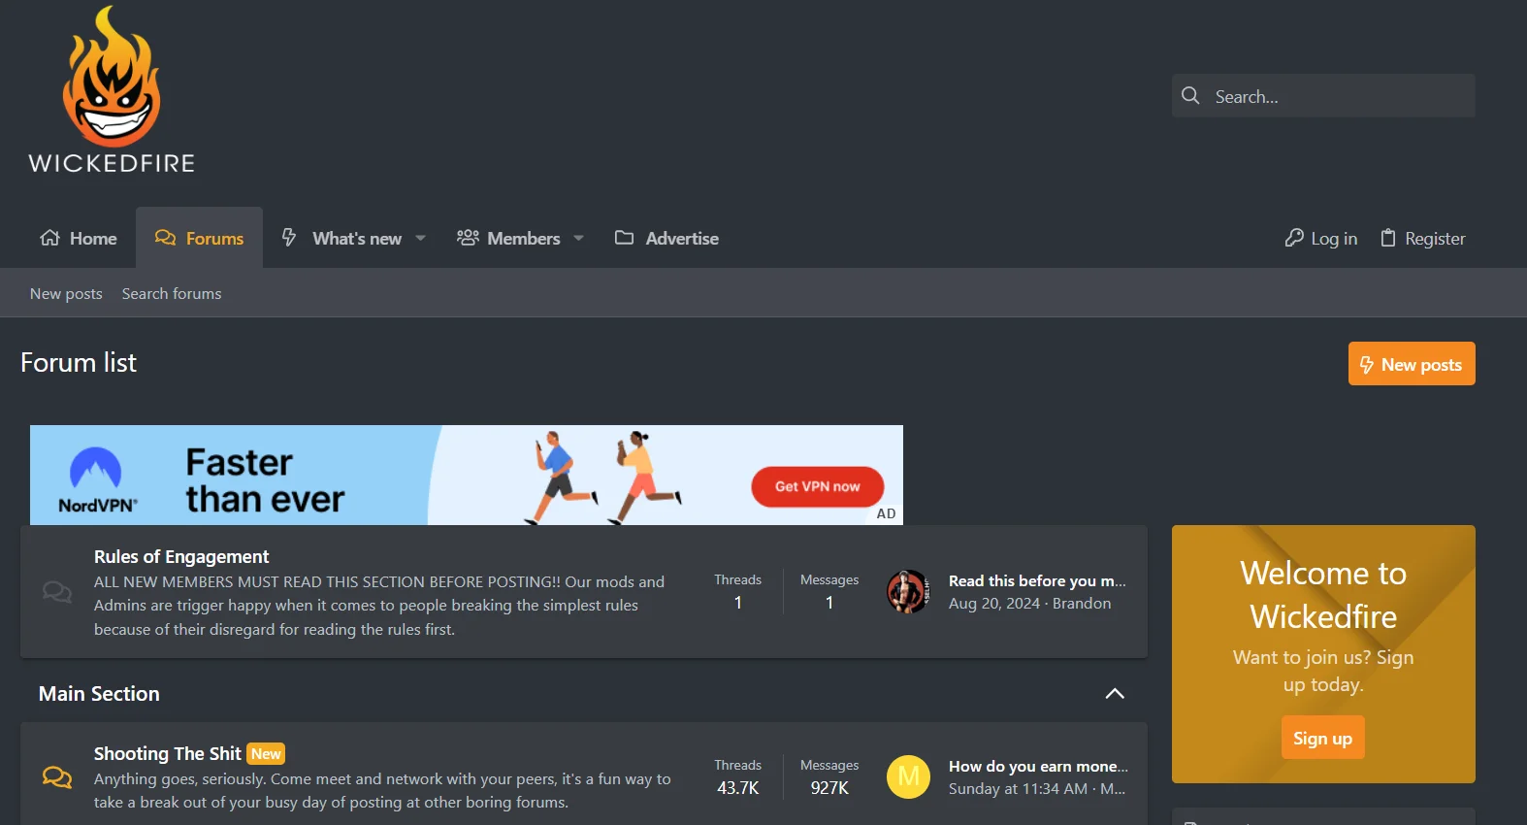Click Brandon's avatar in Rules of Engagement row
The image size is (1527, 825).
pyautogui.click(x=908, y=591)
